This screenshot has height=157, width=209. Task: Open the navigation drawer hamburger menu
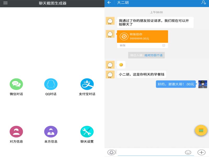pyautogui.click(x=6, y=3)
